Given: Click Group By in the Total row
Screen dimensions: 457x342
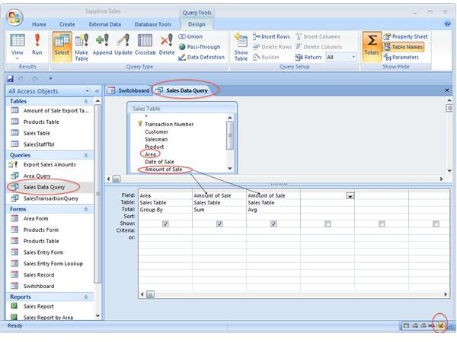Looking at the screenshot, I should [x=152, y=210].
